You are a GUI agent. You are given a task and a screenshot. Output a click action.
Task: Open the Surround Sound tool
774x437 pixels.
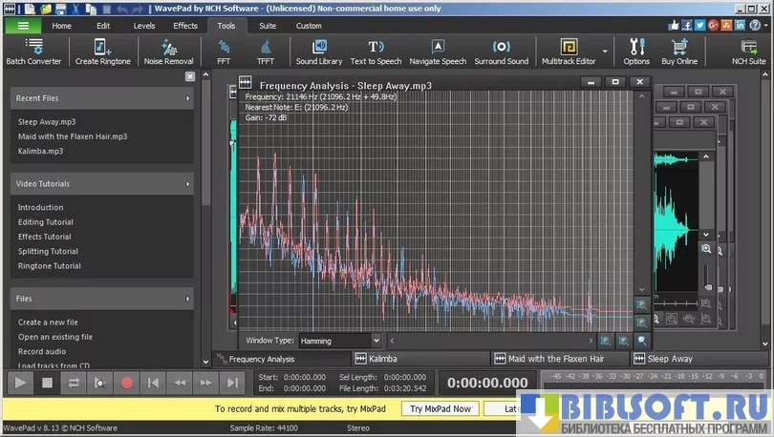(x=501, y=52)
